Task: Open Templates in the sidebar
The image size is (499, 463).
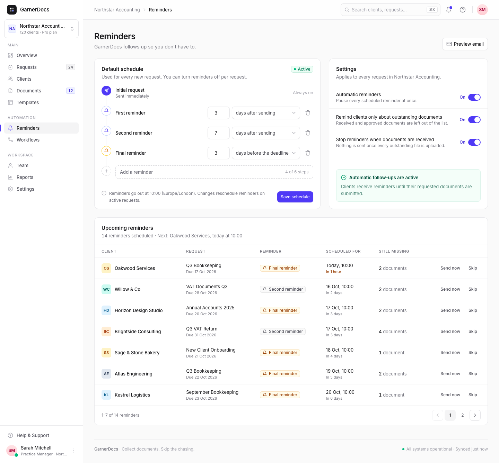Action: pyautogui.click(x=41, y=102)
